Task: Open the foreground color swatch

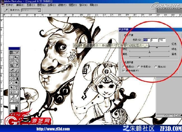Action: [13, 107]
